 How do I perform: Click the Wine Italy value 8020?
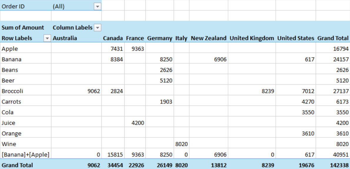(181, 144)
